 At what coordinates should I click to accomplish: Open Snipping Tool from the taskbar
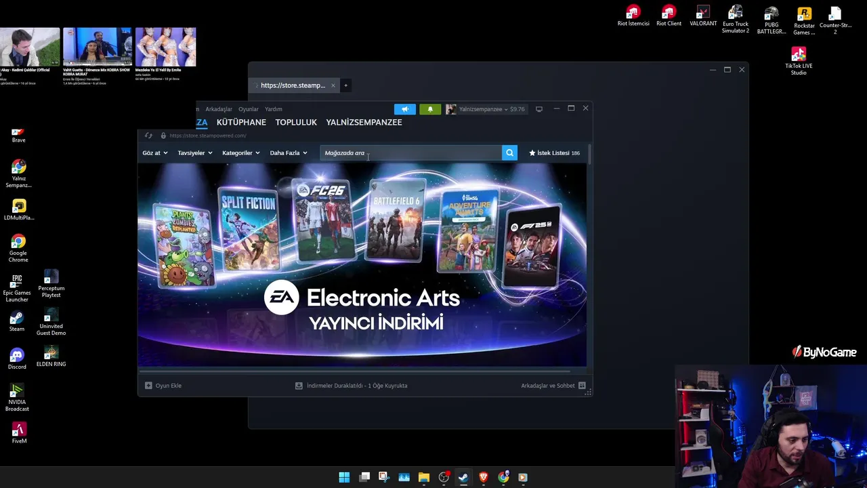pyautogui.click(x=383, y=477)
